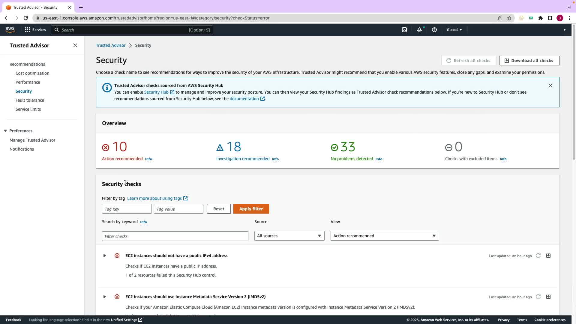The image size is (576, 324).
Task: Go to Cost optimization recommendations
Action: 32,73
